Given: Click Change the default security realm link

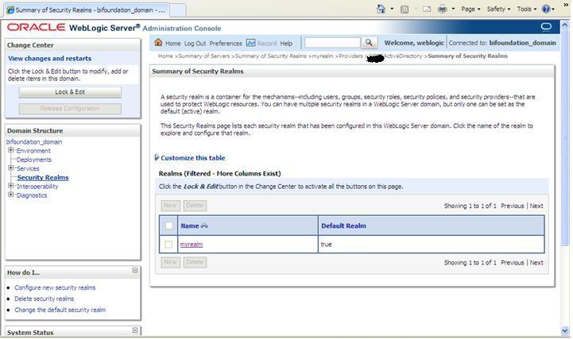Looking at the screenshot, I should click(60, 310).
